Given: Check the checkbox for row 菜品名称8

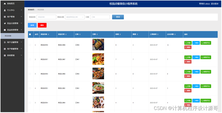Looking at the screenshot, I should pyautogui.click(x=30, y=45).
